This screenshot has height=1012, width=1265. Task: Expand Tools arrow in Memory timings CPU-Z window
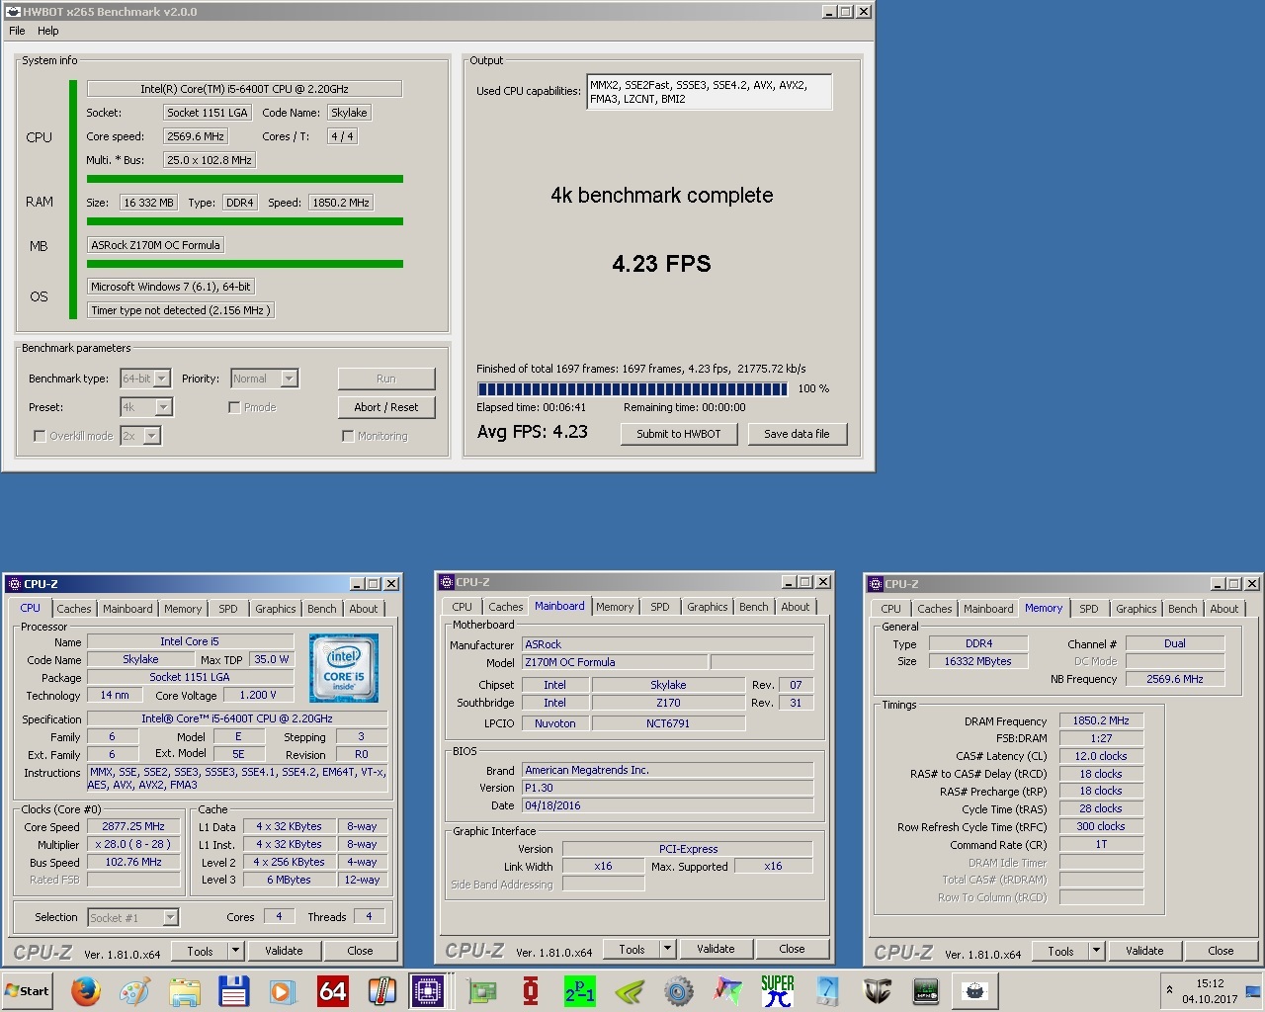pos(1096,951)
